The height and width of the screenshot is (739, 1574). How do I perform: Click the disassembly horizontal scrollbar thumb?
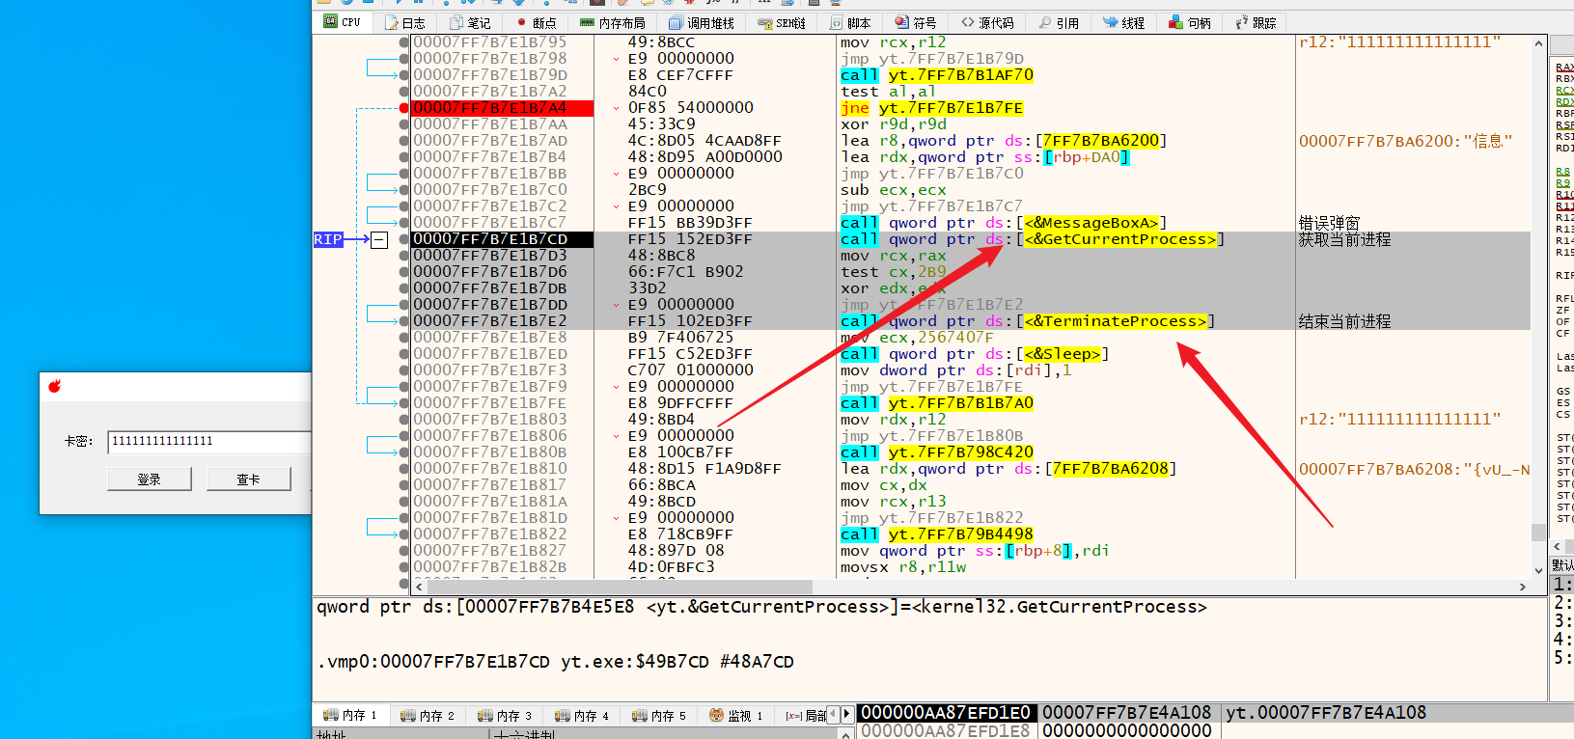pyautogui.click(x=618, y=587)
